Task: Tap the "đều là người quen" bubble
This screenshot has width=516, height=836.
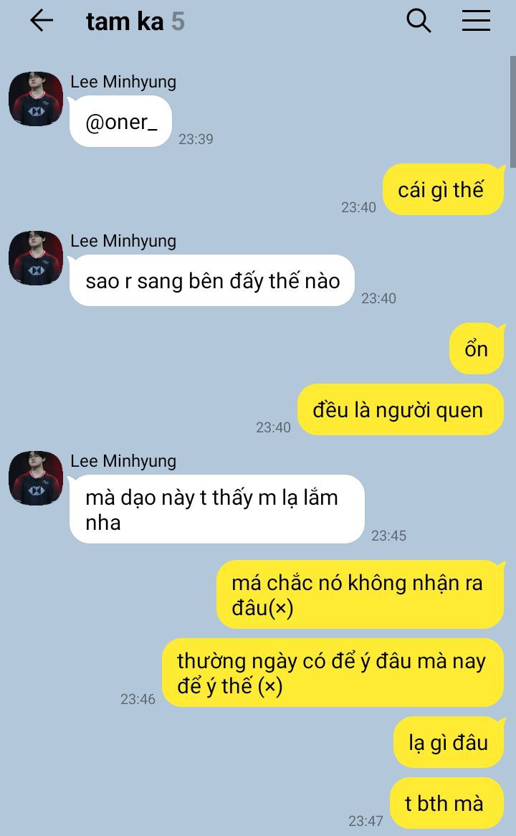Action: [401, 409]
